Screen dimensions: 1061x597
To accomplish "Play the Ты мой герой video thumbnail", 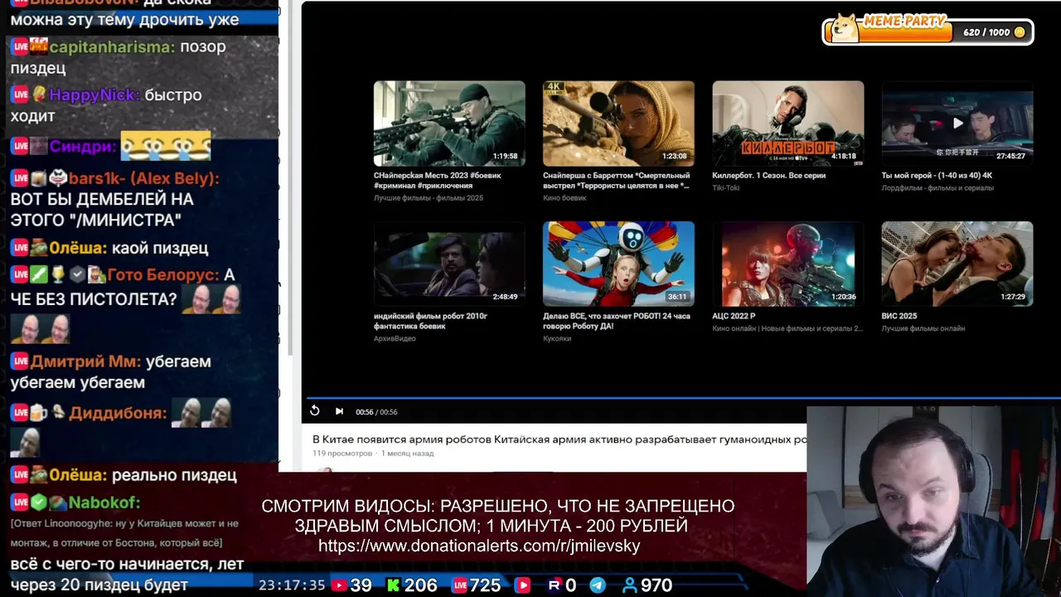I will pos(957,124).
